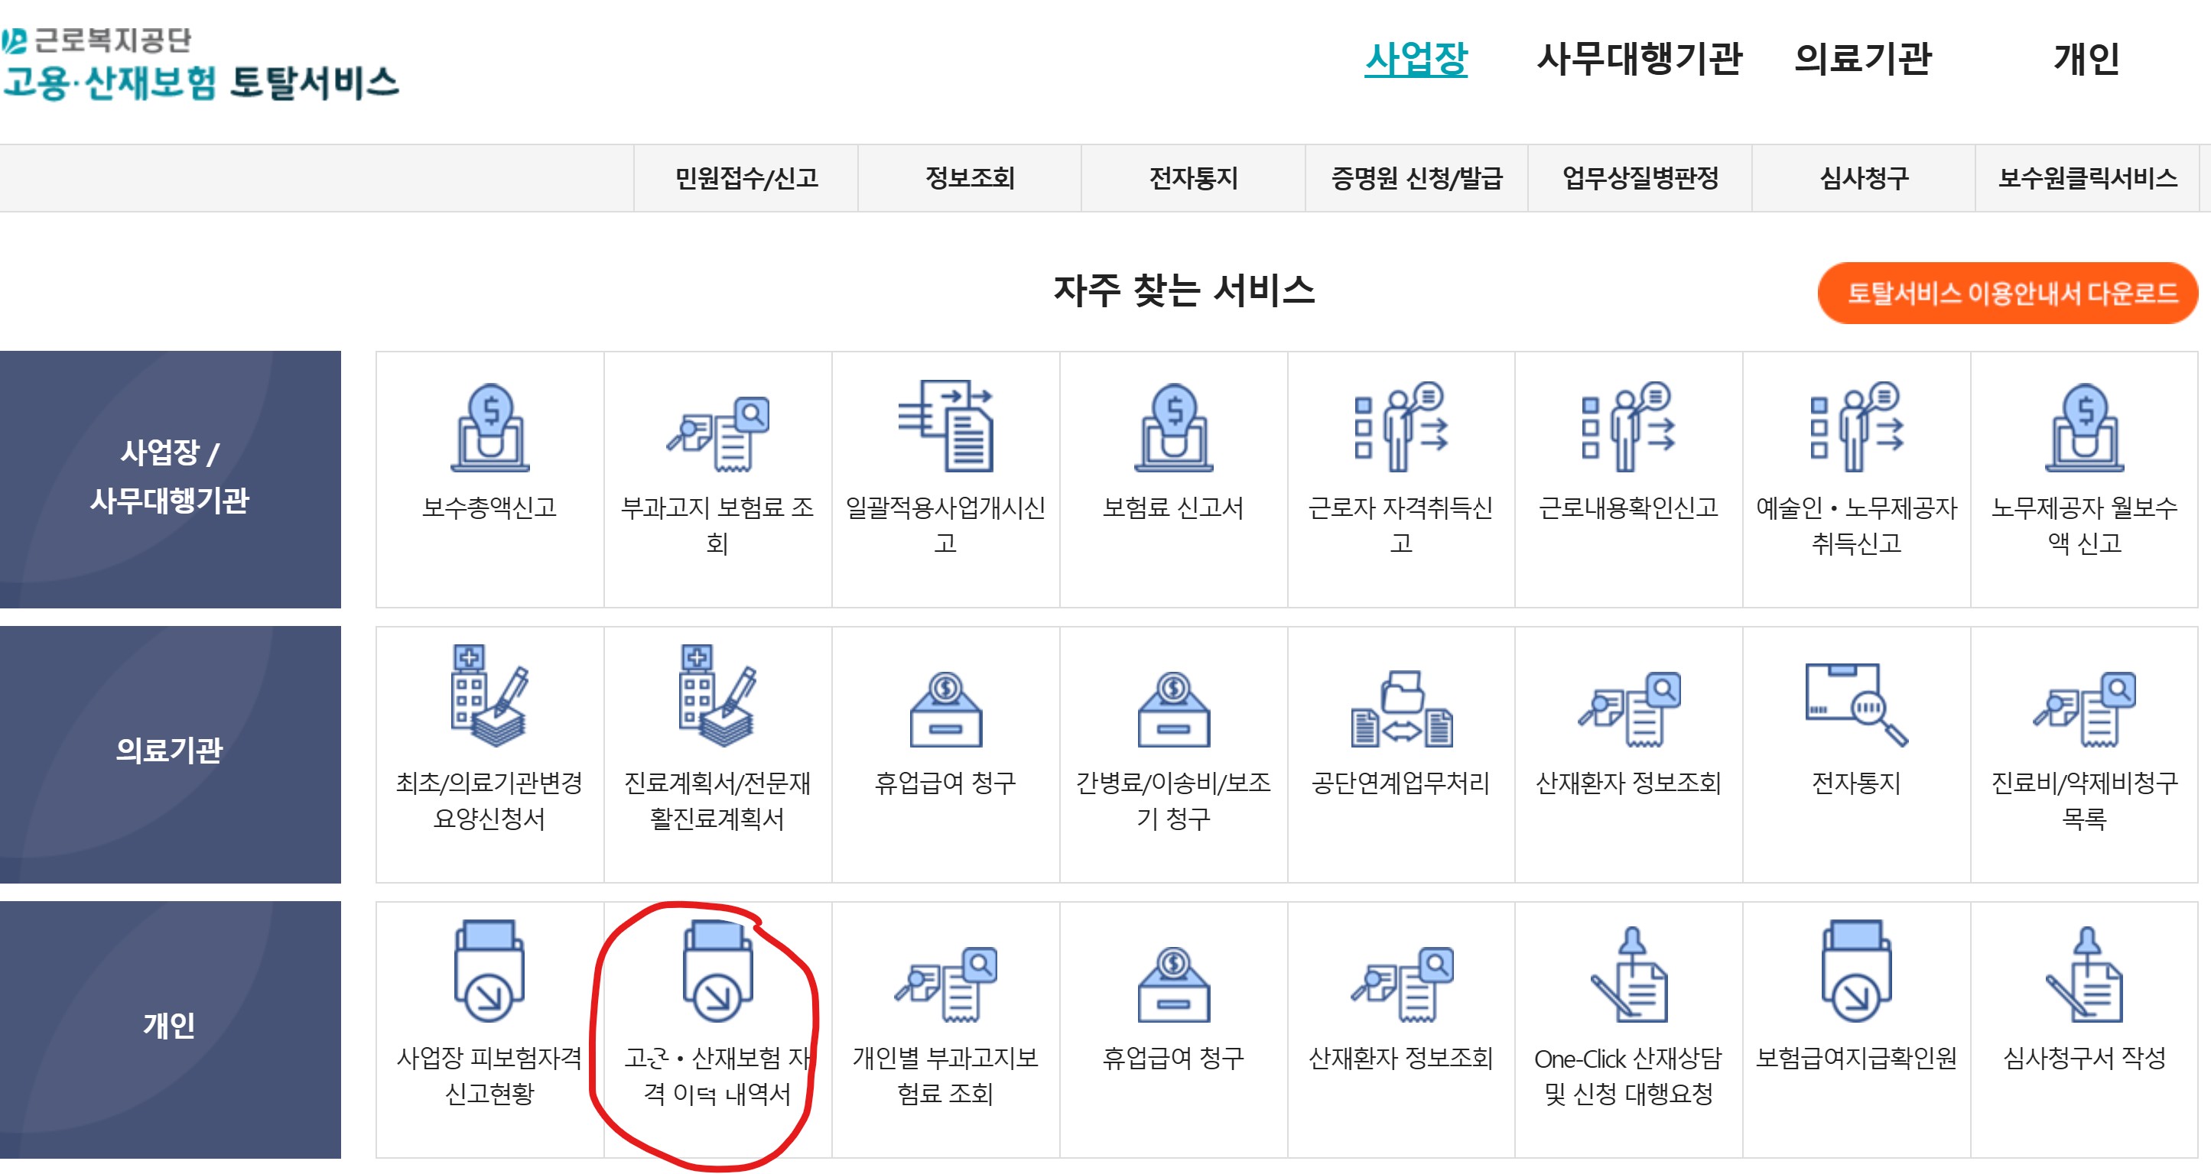Switch to the 의료기관 top tab

[1862, 59]
